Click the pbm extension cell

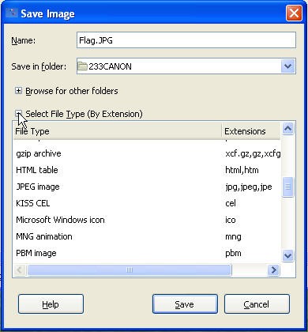click(233, 253)
